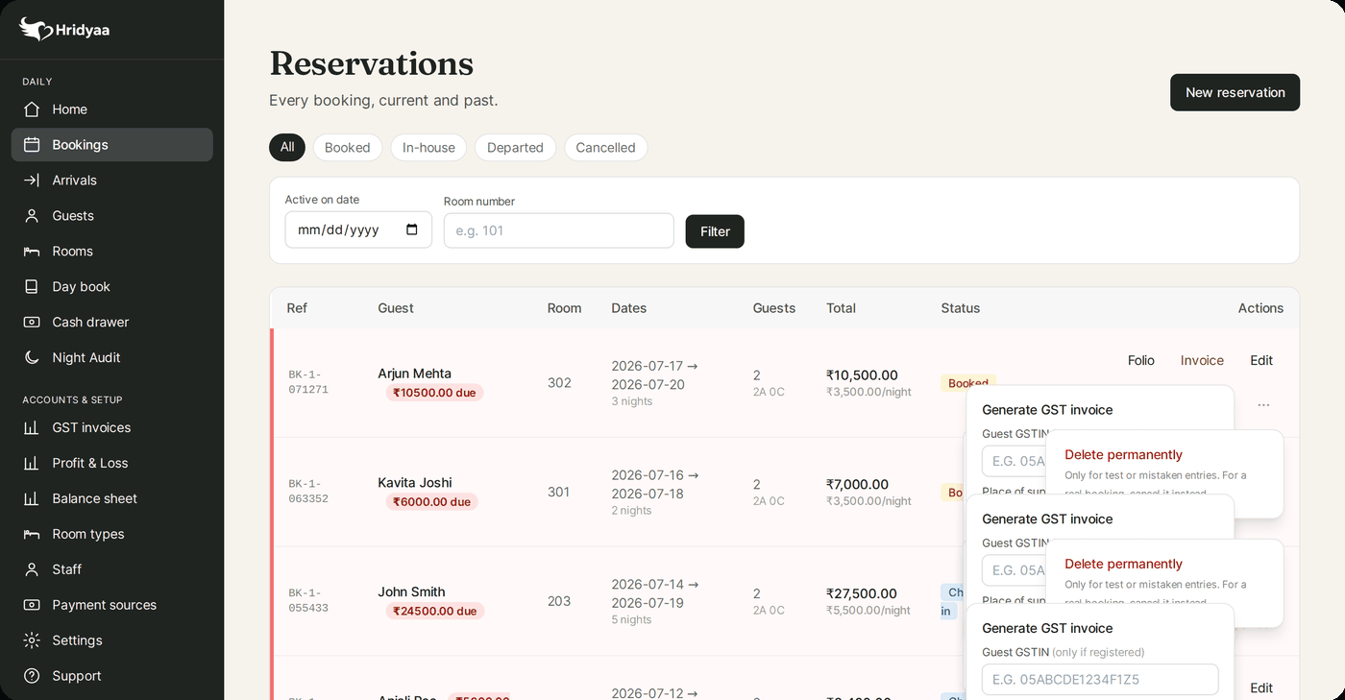The image size is (1345, 700).
Task: Click Invoice link in Arjun Mehta row
Action: pos(1202,361)
